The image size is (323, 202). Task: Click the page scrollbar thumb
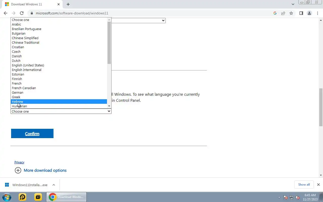click(321, 107)
